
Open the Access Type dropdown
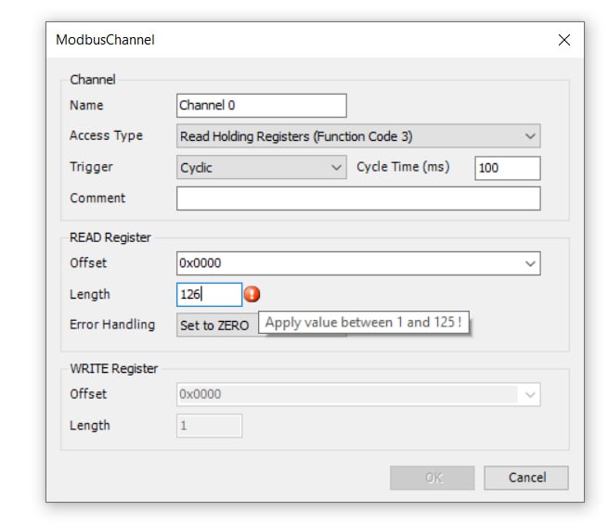358,136
